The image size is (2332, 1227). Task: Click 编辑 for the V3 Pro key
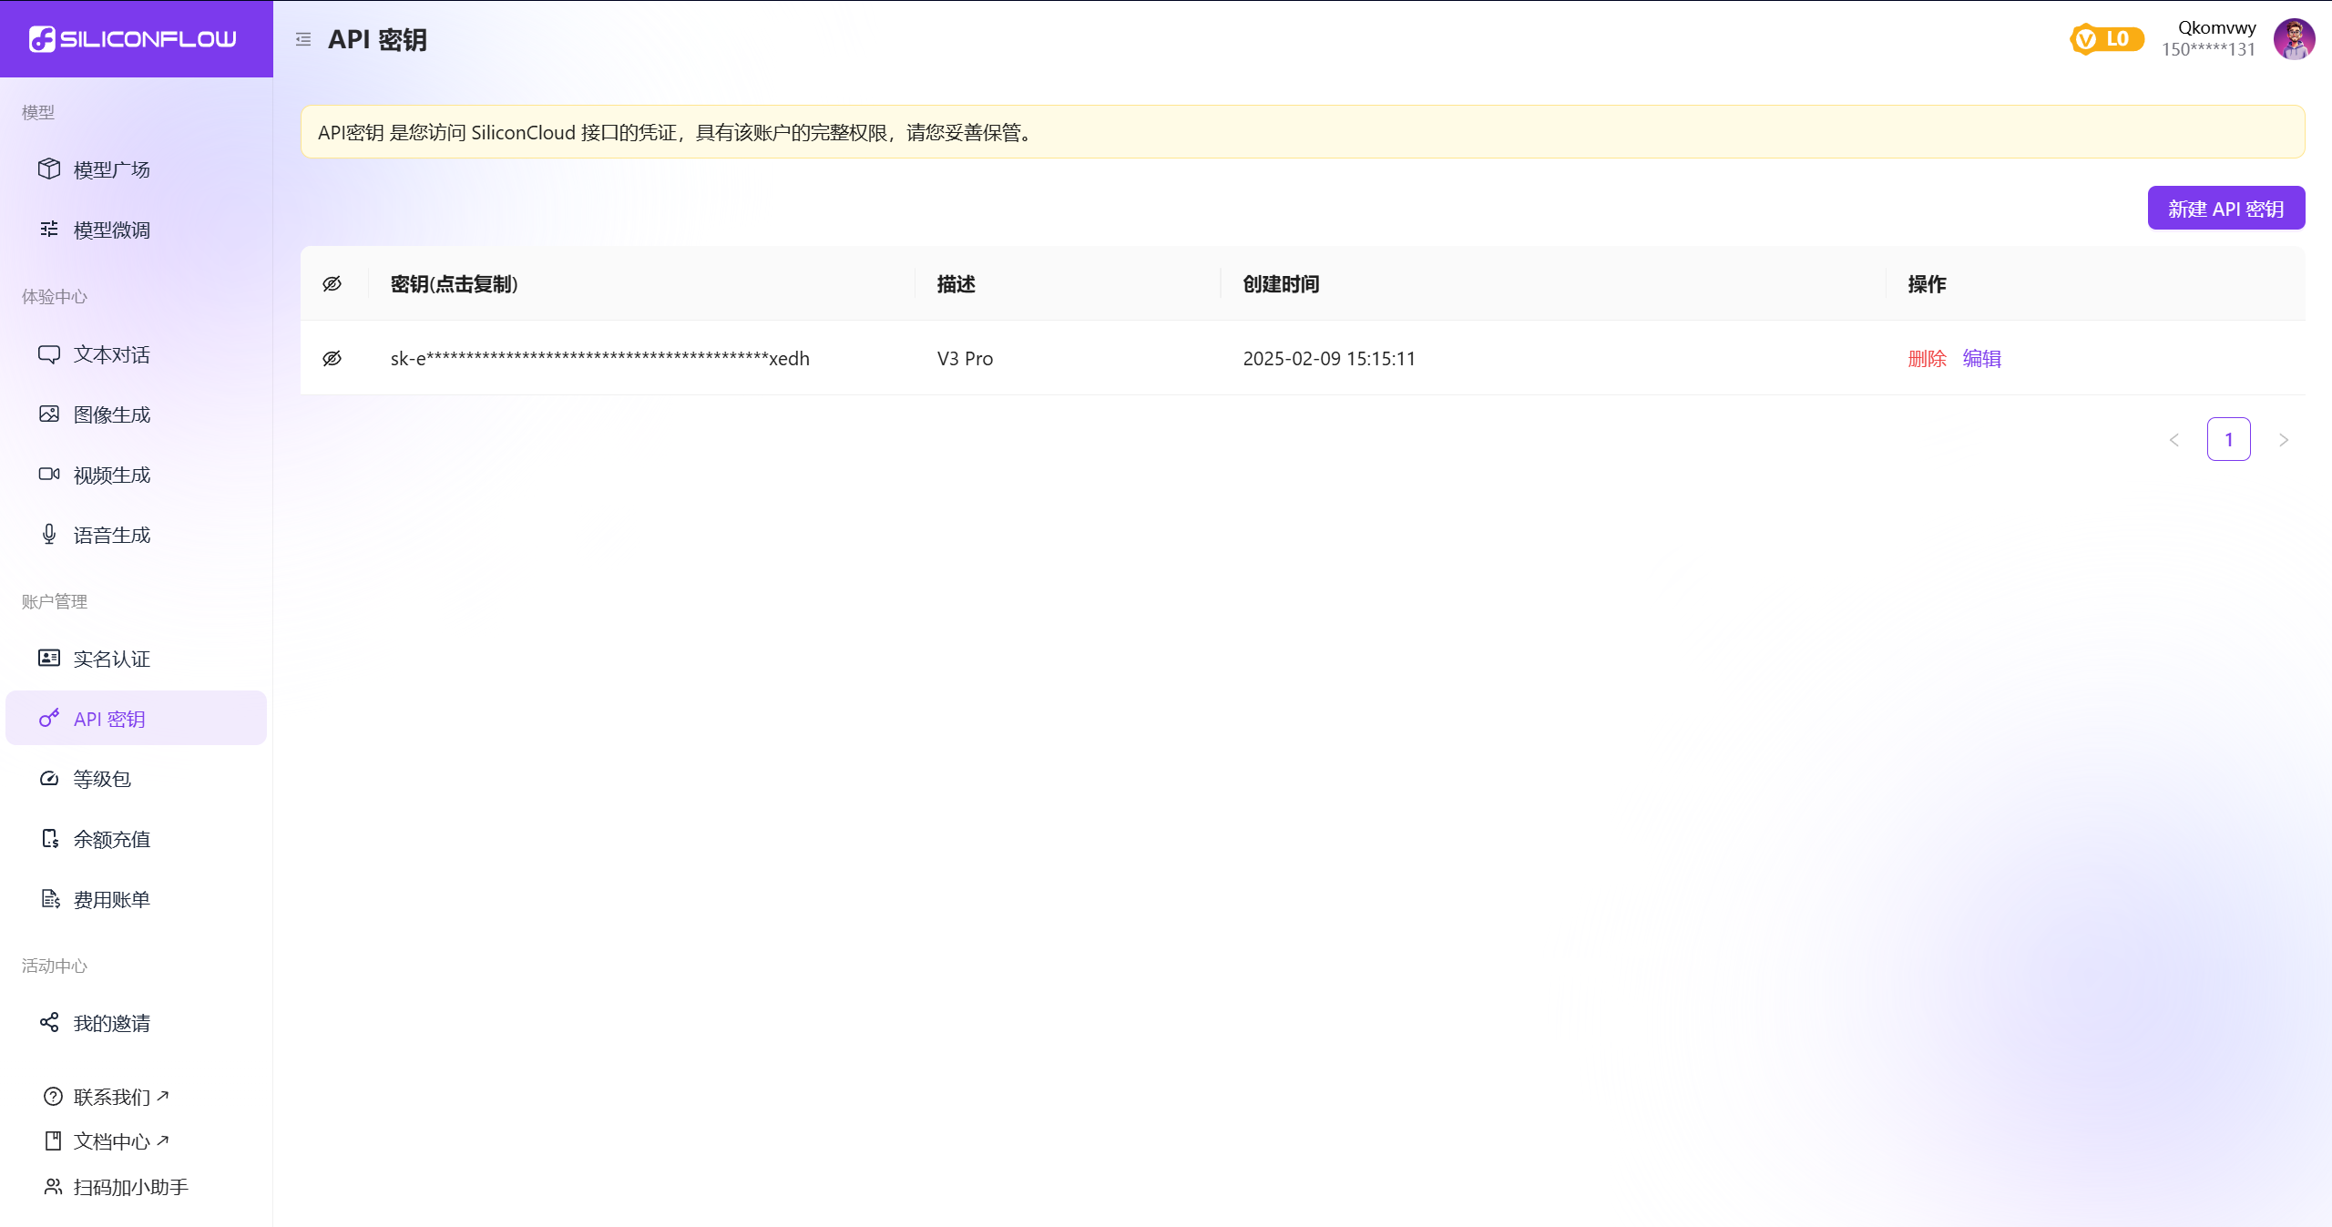coord(1981,358)
